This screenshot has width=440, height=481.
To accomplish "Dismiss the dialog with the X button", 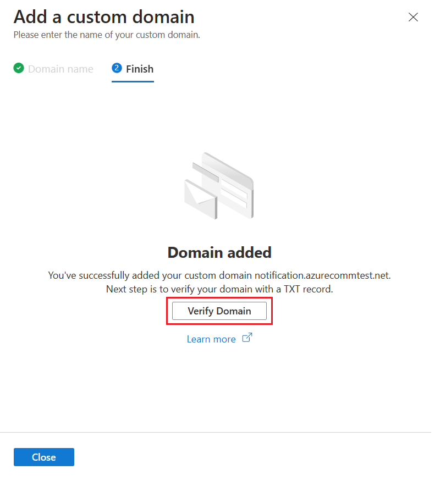I will pos(413,17).
